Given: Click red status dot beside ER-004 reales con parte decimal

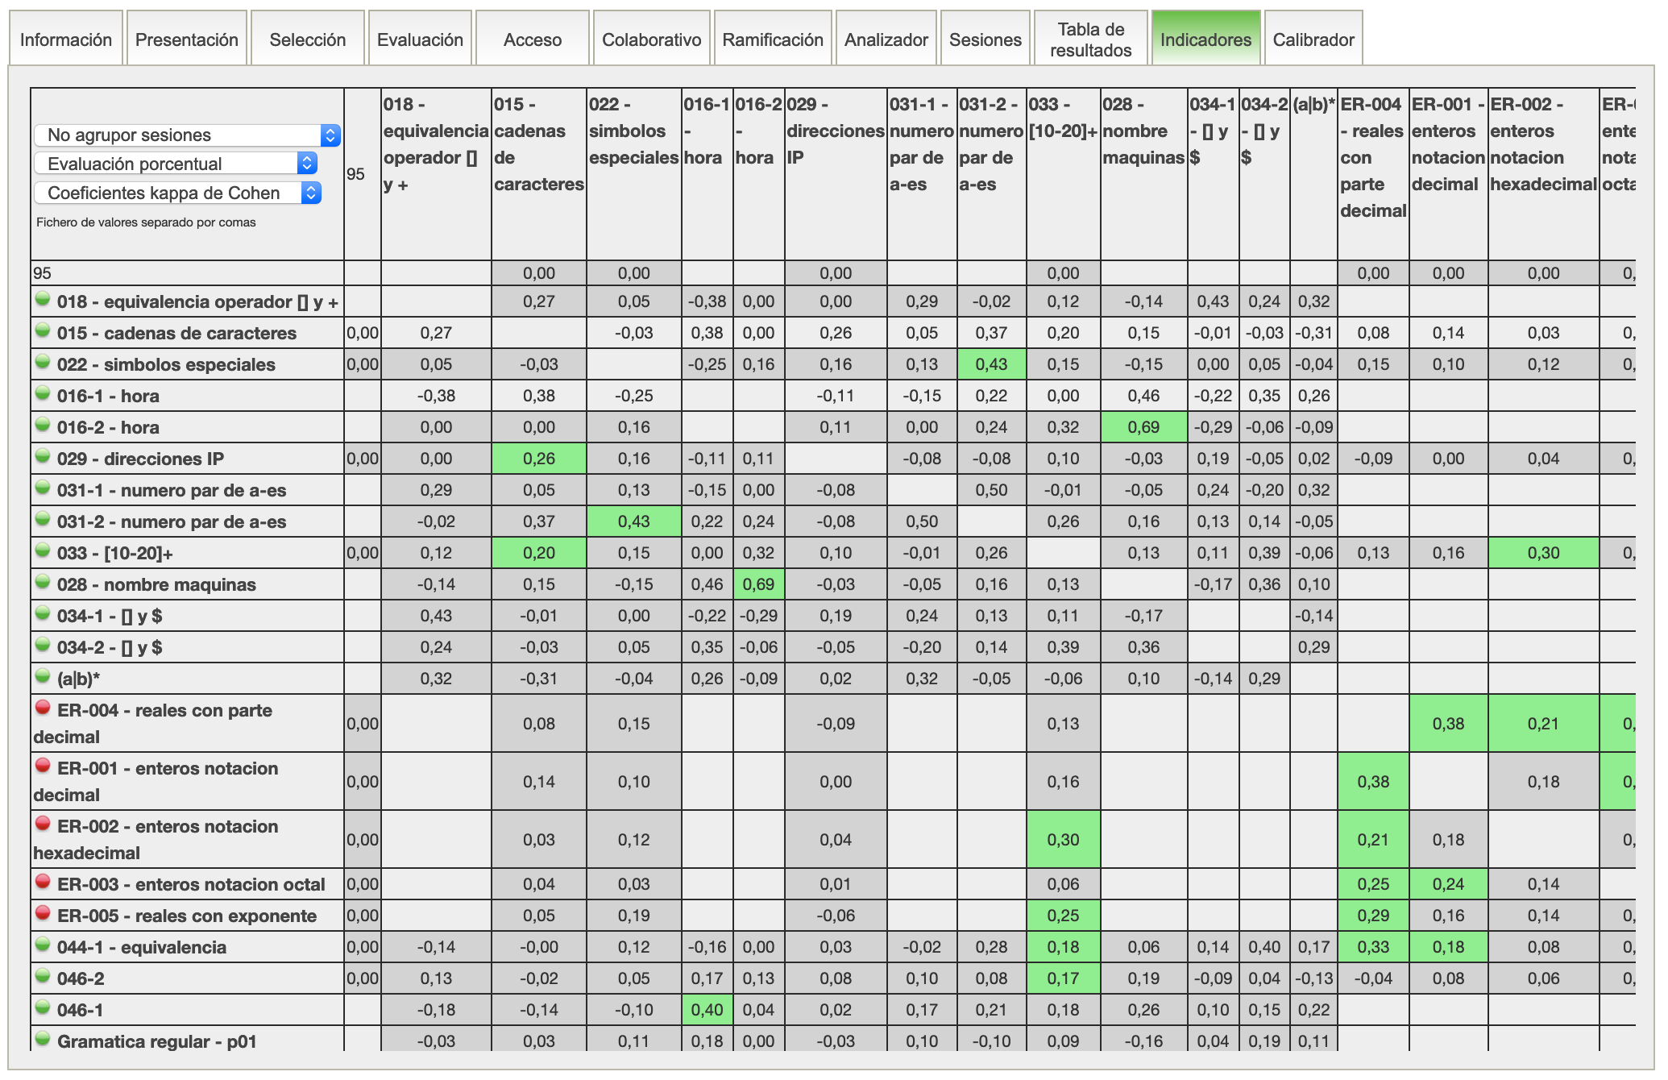Looking at the screenshot, I should pos(43,708).
